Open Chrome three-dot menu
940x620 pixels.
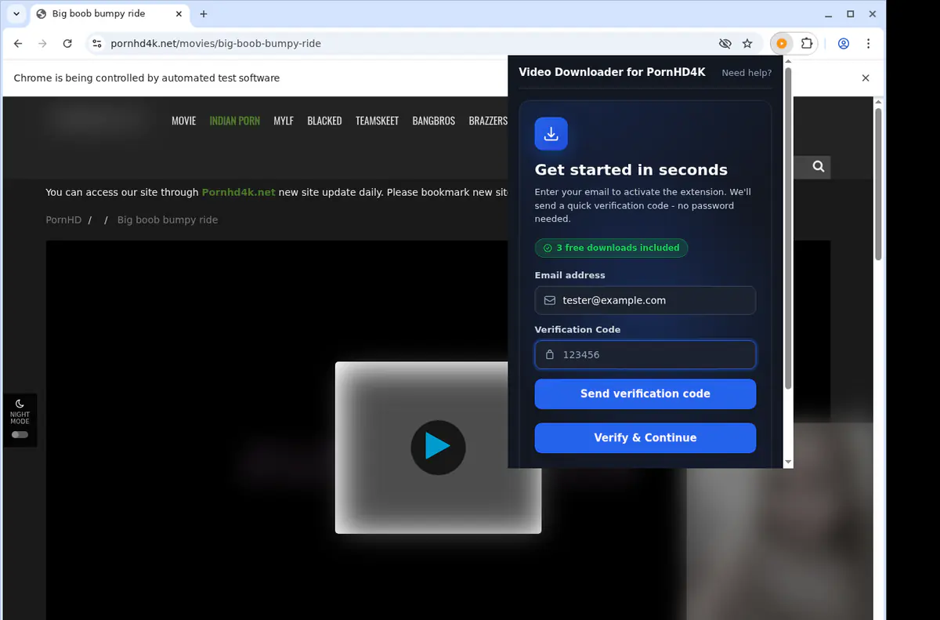868,44
